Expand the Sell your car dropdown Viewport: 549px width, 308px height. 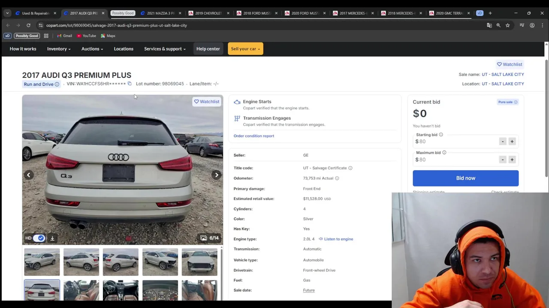tap(245, 49)
